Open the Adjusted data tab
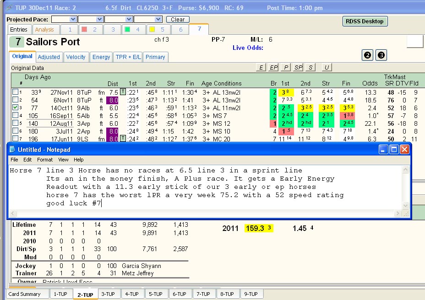The height and width of the screenshot is (300, 425). point(49,57)
